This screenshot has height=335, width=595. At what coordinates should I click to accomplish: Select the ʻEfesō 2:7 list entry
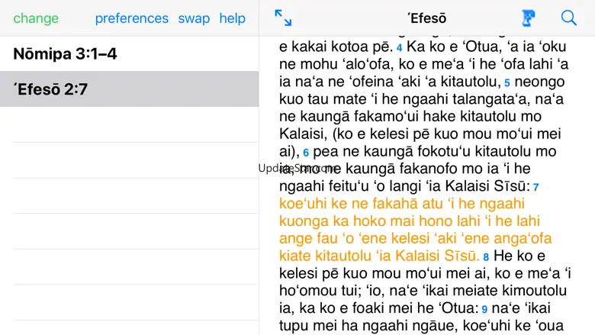50,89
